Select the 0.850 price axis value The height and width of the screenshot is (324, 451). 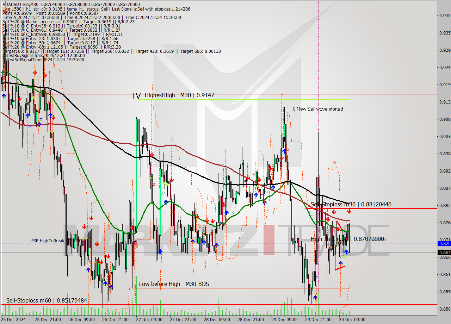(x=445, y=309)
